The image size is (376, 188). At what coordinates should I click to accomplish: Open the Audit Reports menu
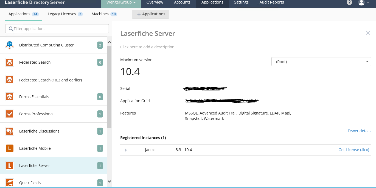pos(271,2)
